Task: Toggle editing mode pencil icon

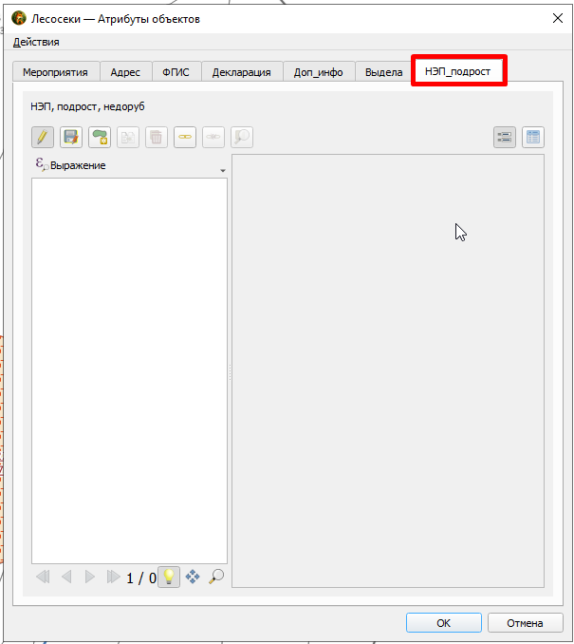Action: tap(43, 137)
